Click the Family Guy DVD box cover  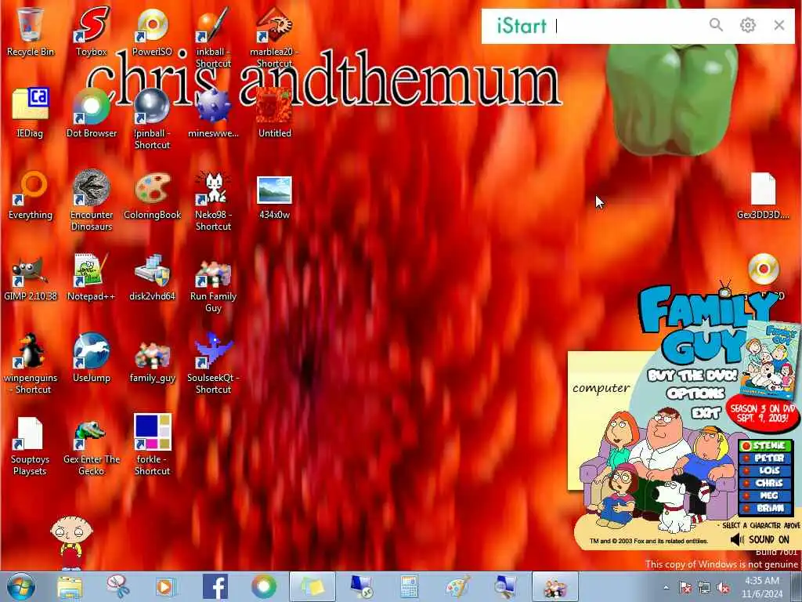point(772,358)
